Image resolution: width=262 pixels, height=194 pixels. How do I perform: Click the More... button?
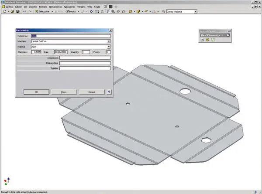tap(63, 92)
